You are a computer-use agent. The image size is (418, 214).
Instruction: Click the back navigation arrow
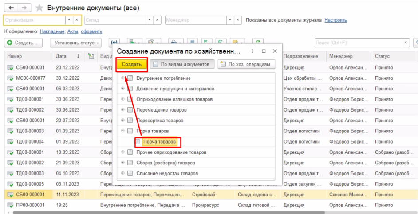click(x=11, y=8)
